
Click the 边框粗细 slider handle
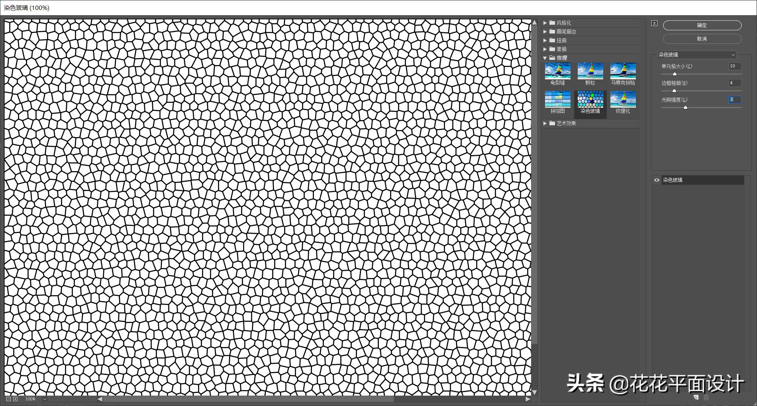674,91
